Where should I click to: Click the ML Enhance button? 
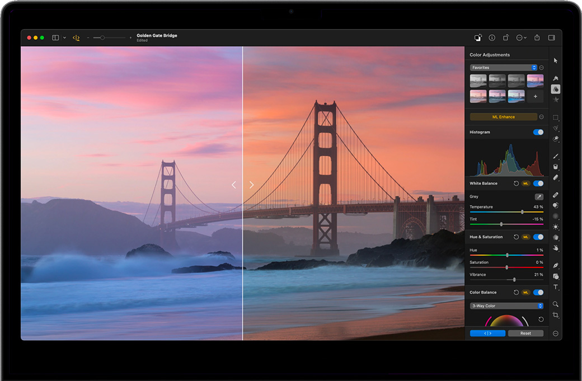(x=503, y=117)
